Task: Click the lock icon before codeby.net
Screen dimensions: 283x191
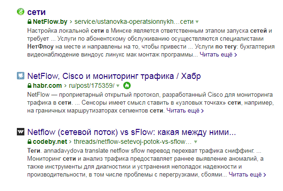Action: 30,141
